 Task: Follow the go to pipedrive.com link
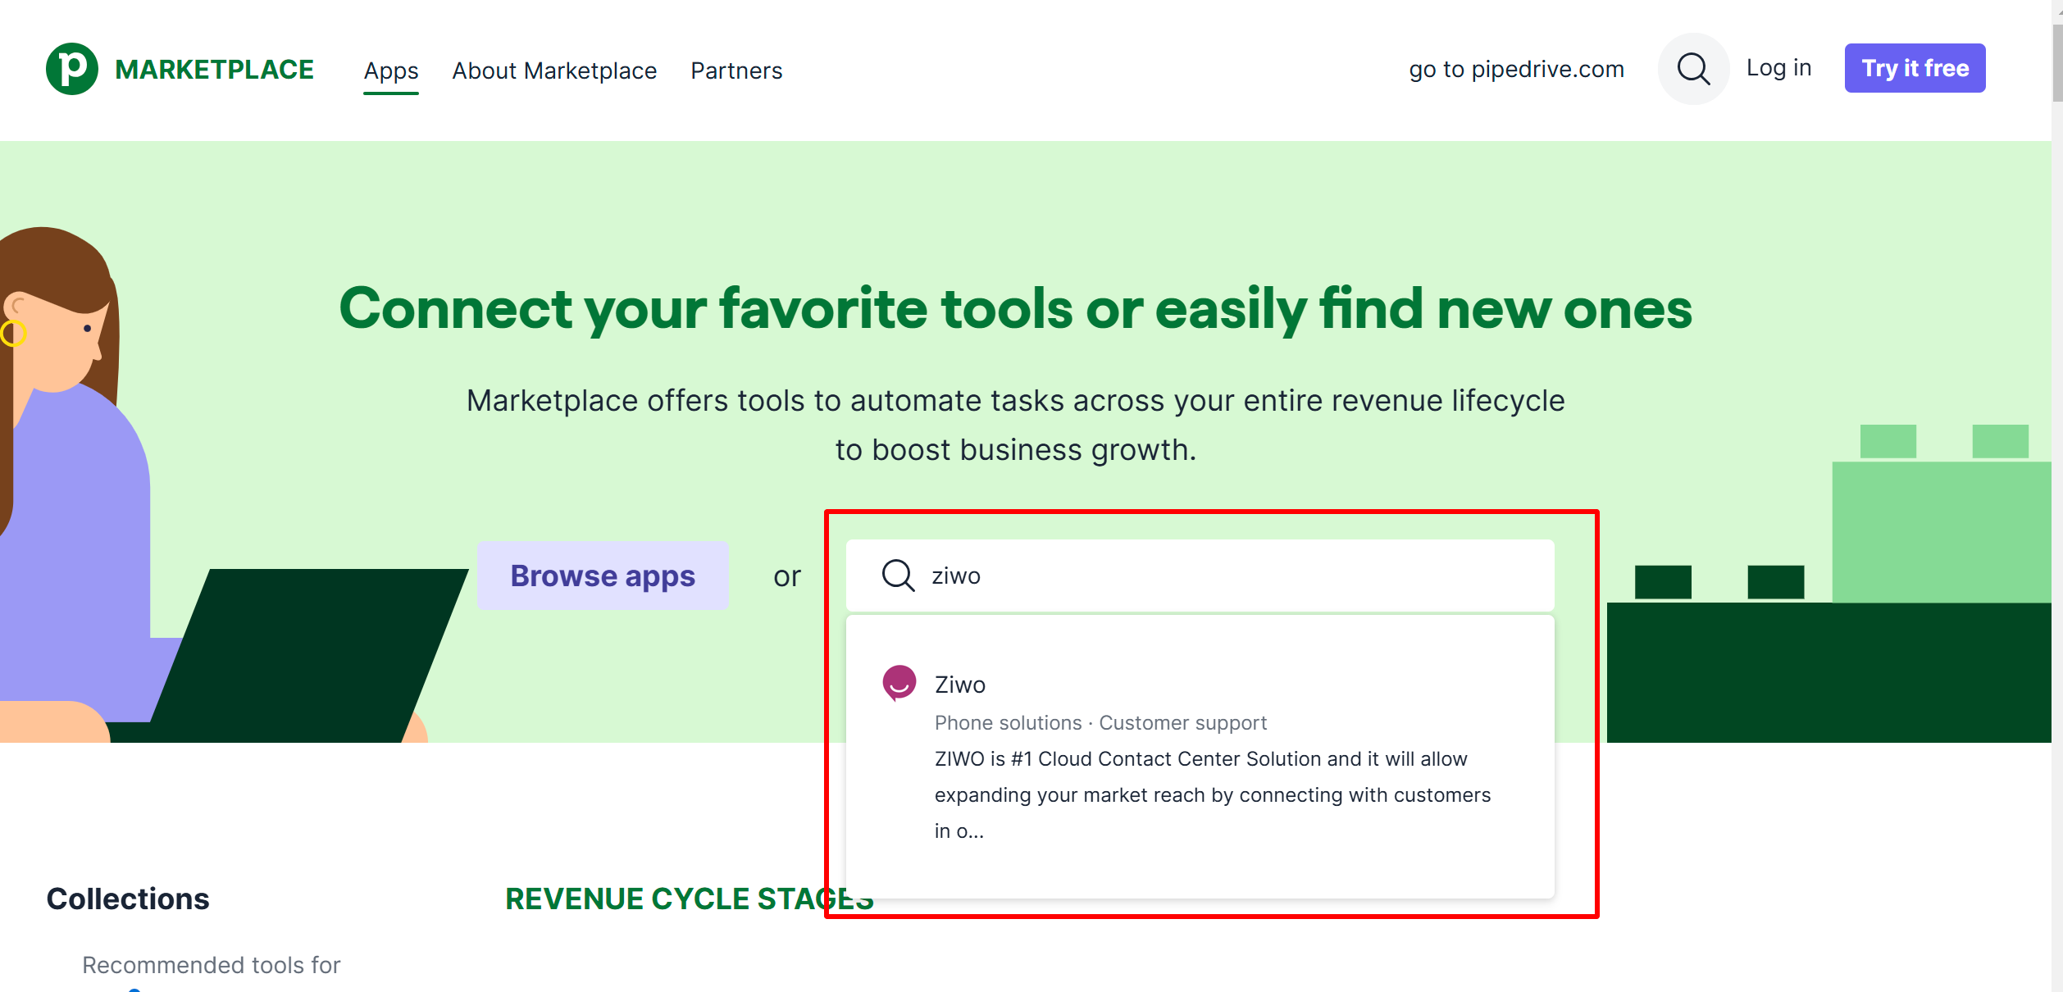pyautogui.click(x=1517, y=69)
